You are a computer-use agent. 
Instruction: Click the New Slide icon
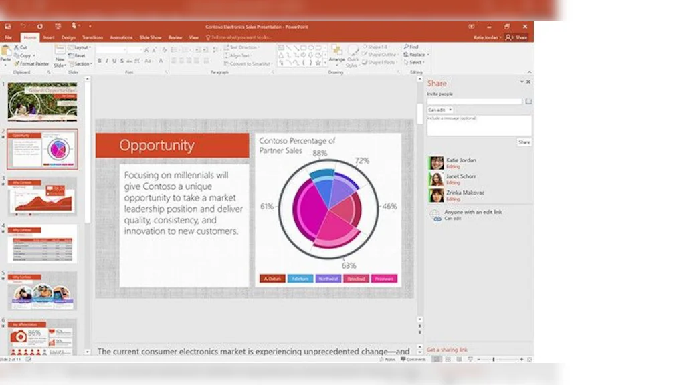tap(60, 49)
